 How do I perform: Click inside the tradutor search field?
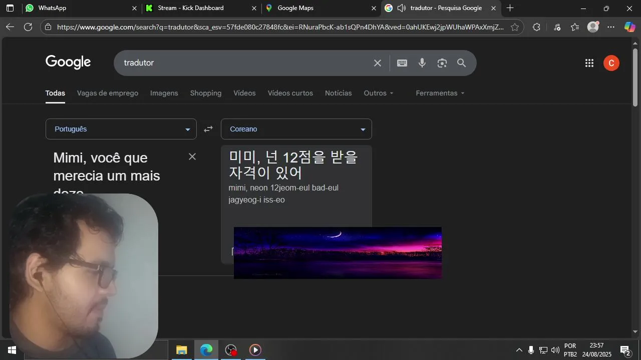(245, 63)
